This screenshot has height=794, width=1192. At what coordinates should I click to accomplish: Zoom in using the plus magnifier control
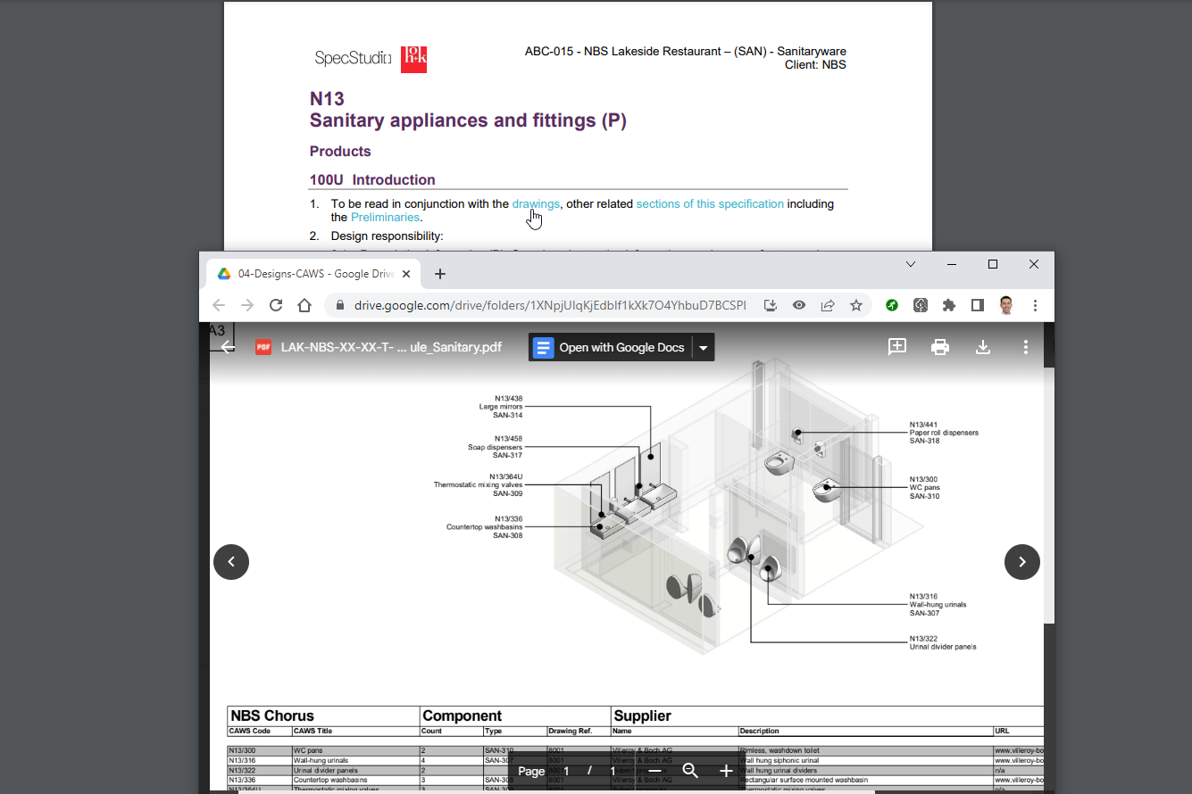[x=726, y=770]
